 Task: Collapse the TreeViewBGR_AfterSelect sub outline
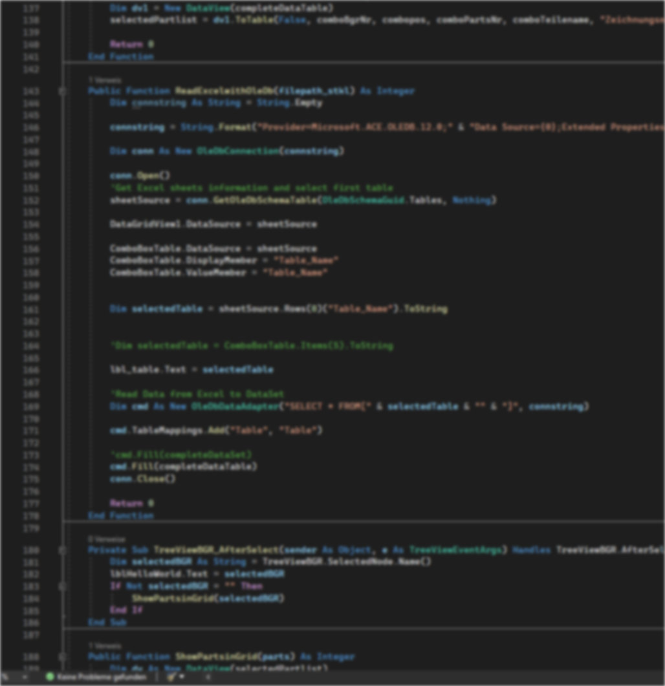pos(63,550)
